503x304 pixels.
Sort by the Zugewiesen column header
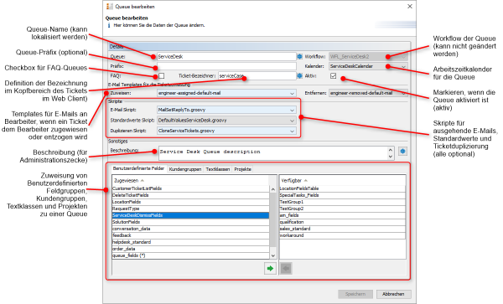[x=191, y=180]
